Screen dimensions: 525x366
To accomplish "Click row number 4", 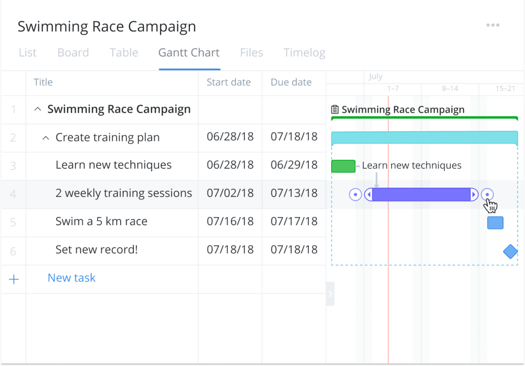I will click(x=13, y=194).
